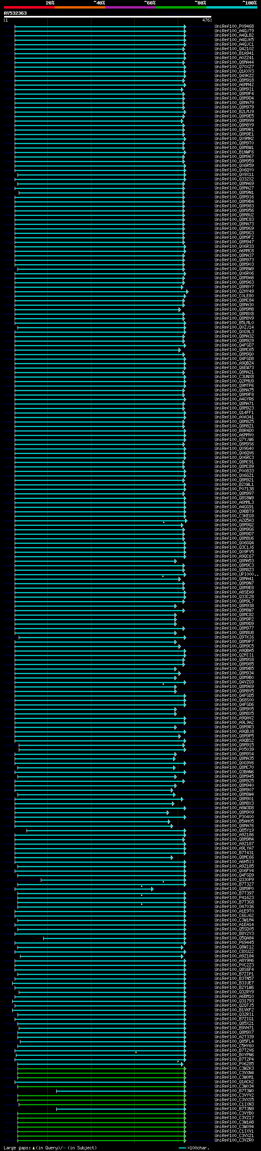Click the green ~80% identity legend segment
The height and width of the screenshot is (1151, 261).
click(181, 7)
